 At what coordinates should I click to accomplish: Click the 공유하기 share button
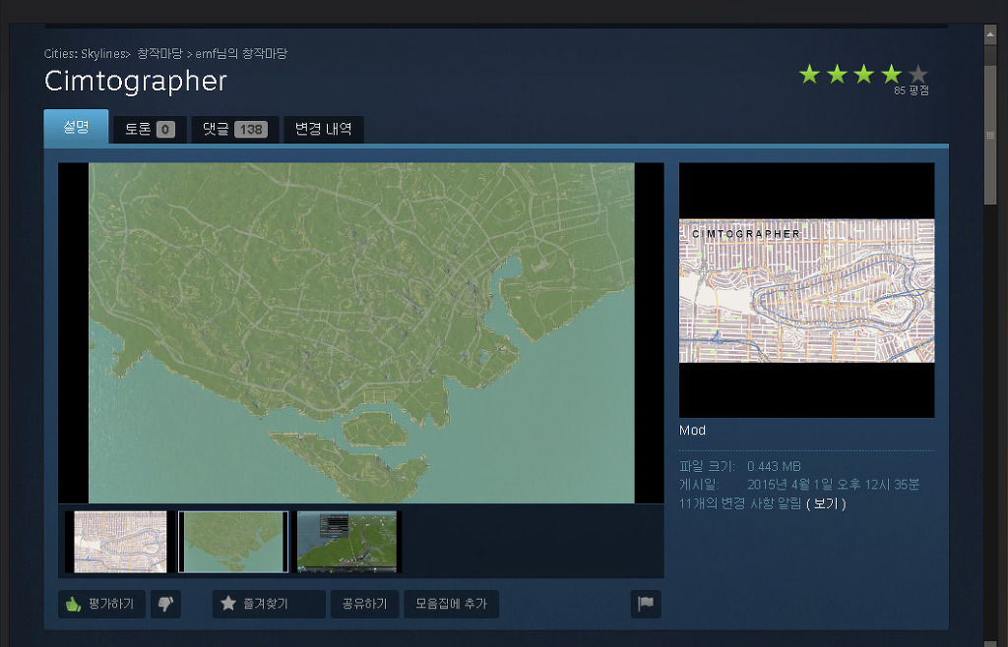(363, 604)
